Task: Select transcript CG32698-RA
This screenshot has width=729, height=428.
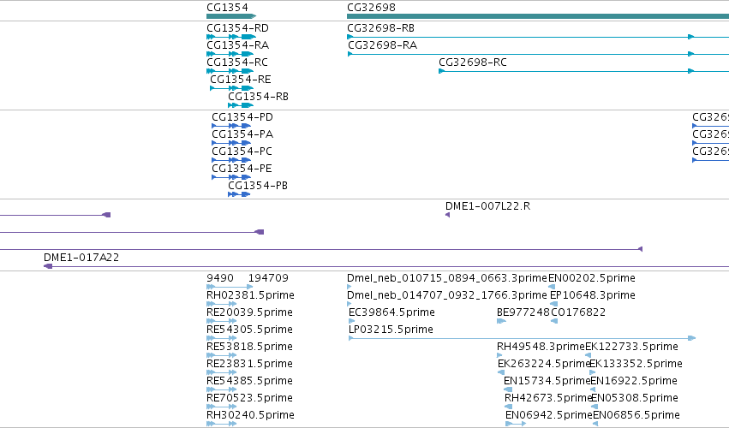Action: [382, 45]
